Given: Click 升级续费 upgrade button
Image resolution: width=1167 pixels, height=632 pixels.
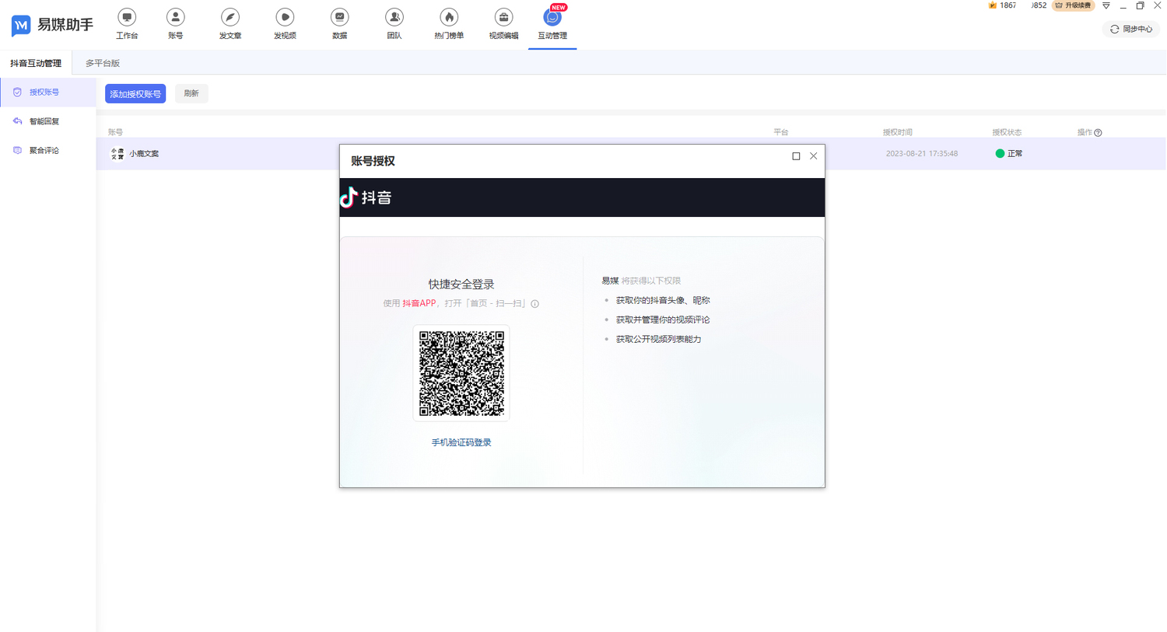Looking at the screenshot, I should (x=1073, y=5).
